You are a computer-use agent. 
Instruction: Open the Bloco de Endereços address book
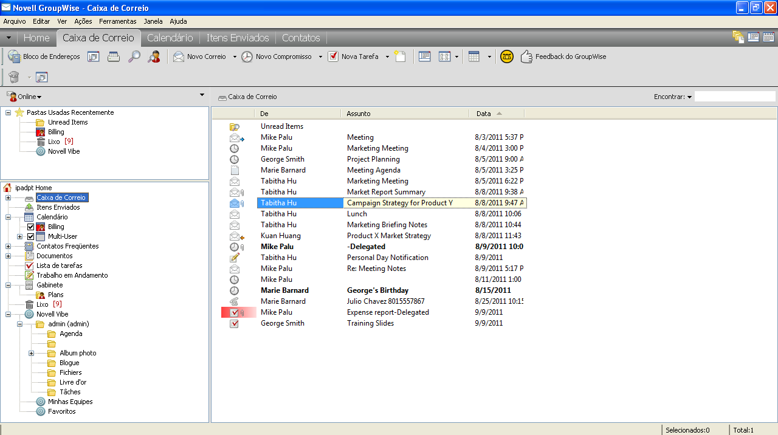[x=44, y=57]
